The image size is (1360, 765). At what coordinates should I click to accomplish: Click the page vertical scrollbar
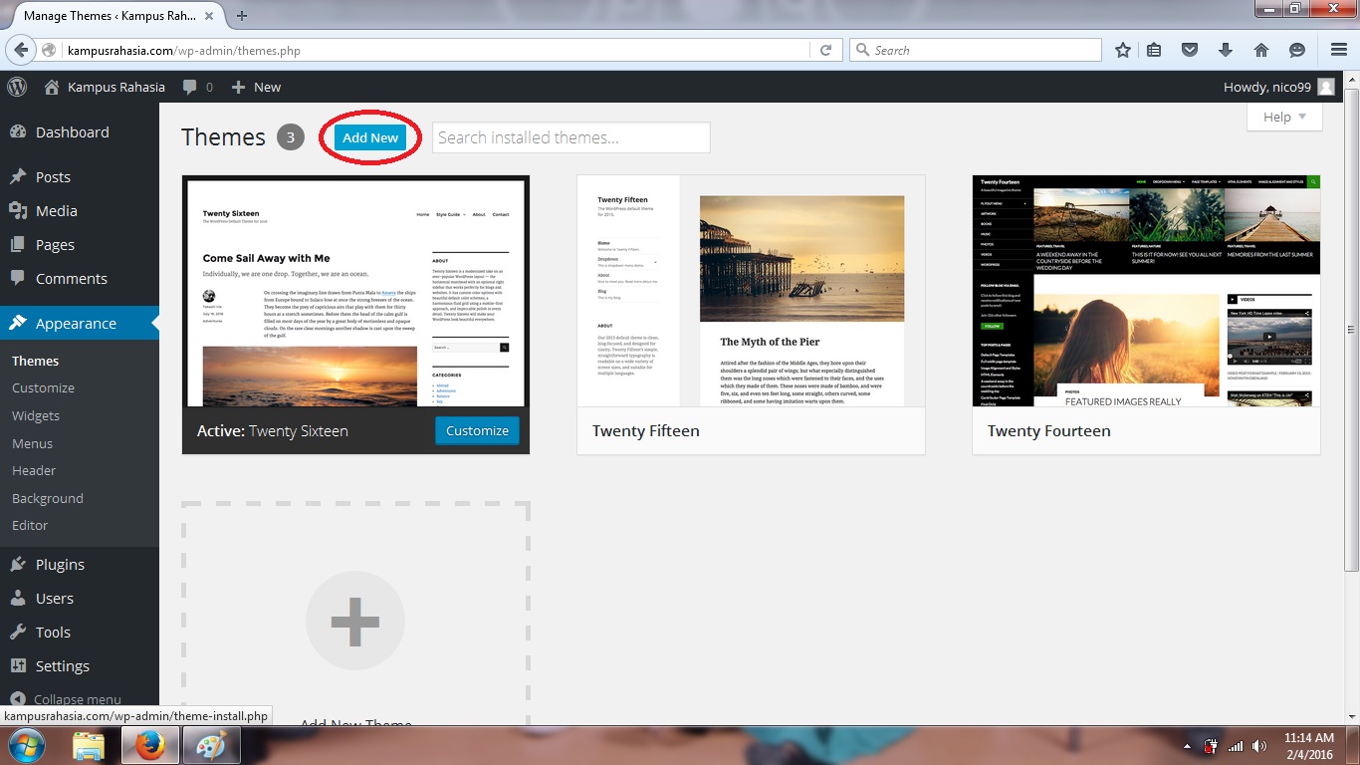pos(1351,331)
